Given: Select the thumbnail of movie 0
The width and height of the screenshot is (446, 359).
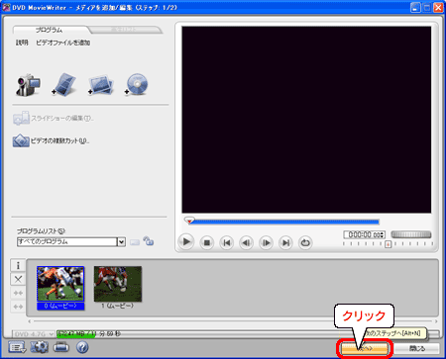Looking at the screenshot, I should pos(60,284).
